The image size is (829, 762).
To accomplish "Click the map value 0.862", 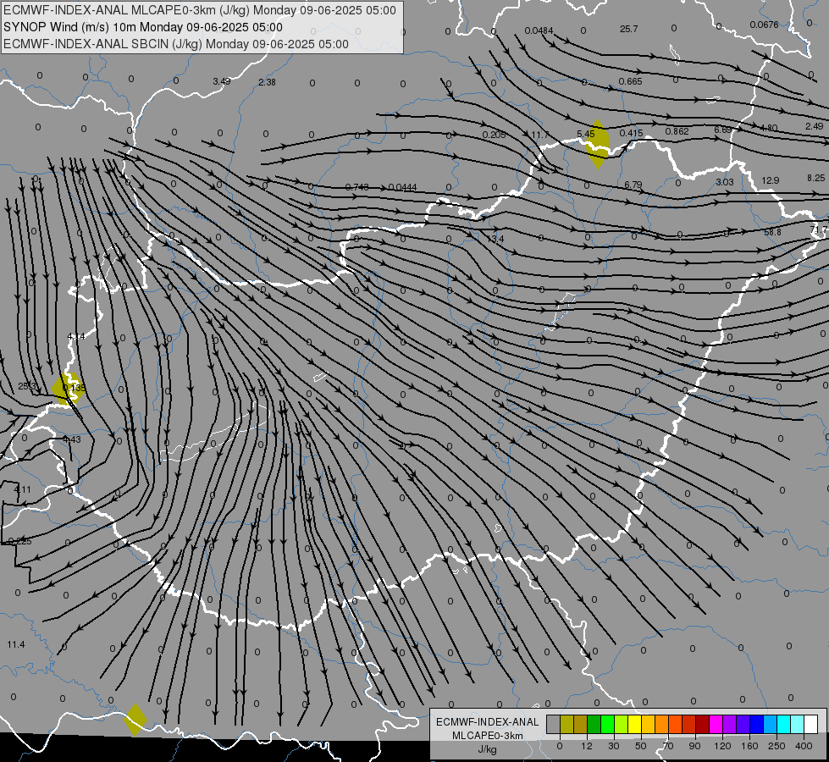I will pyautogui.click(x=677, y=131).
